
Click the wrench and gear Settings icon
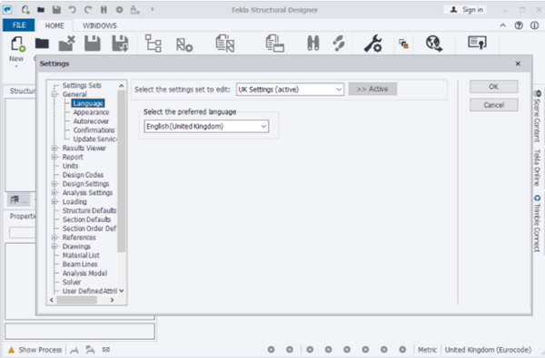point(373,44)
